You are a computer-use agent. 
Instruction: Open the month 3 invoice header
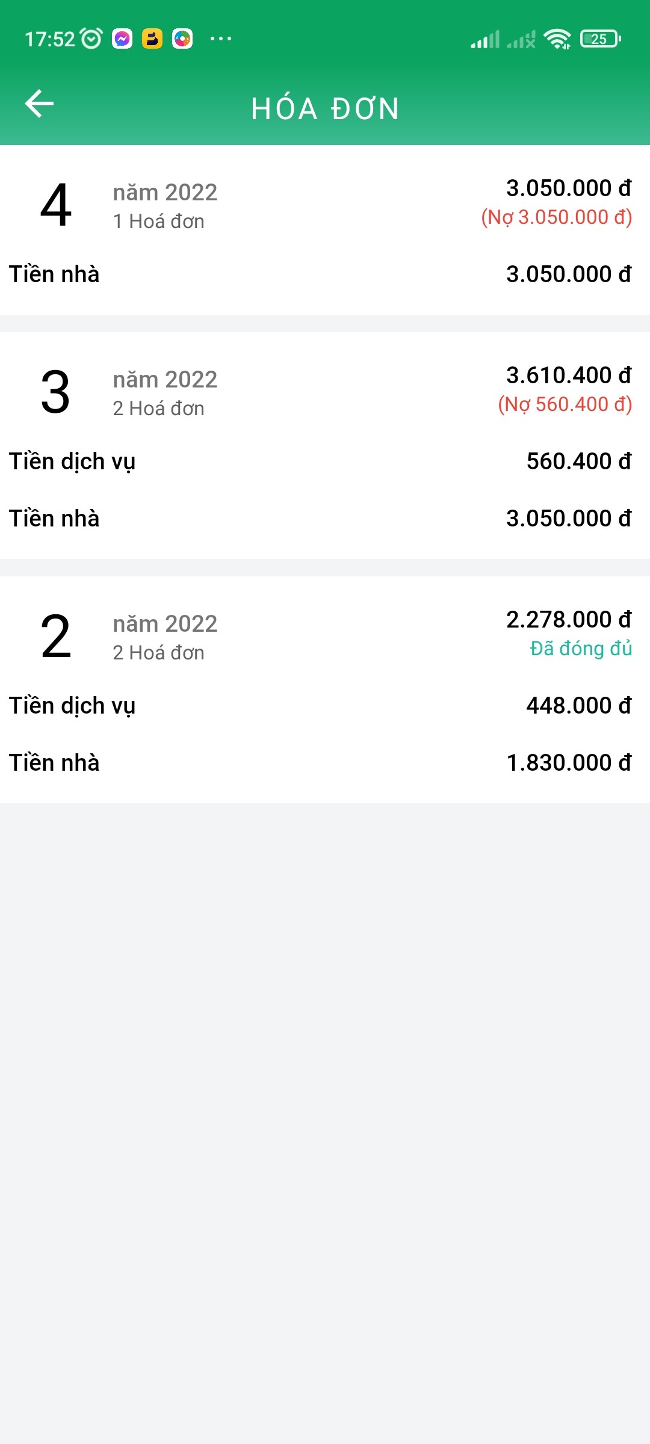325,392
